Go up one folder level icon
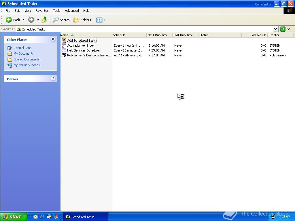295x221 pixels. tap(44, 20)
